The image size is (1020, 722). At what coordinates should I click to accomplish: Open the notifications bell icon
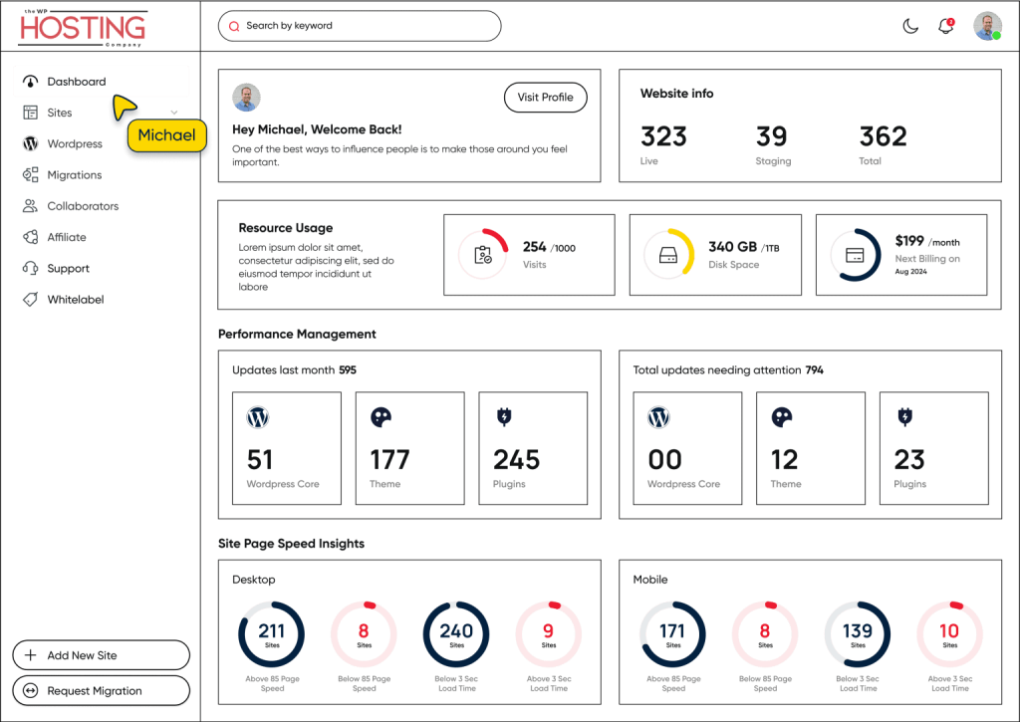(946, 27)
